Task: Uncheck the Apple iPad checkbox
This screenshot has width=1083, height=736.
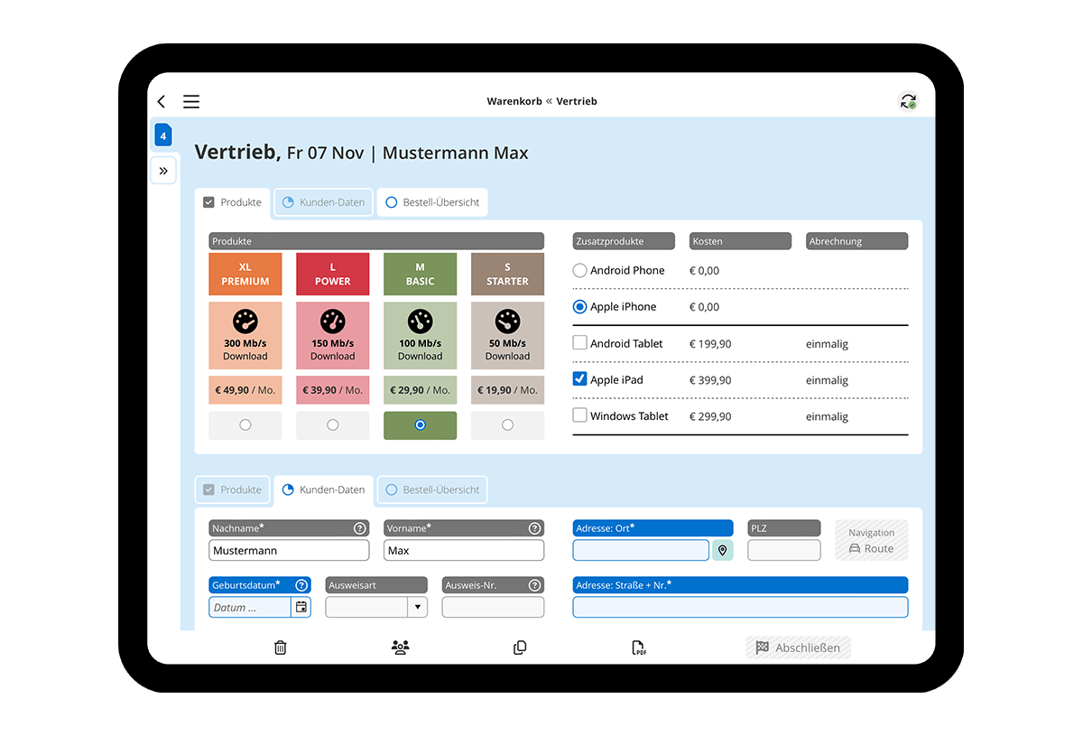Action: tap(582, 379)
